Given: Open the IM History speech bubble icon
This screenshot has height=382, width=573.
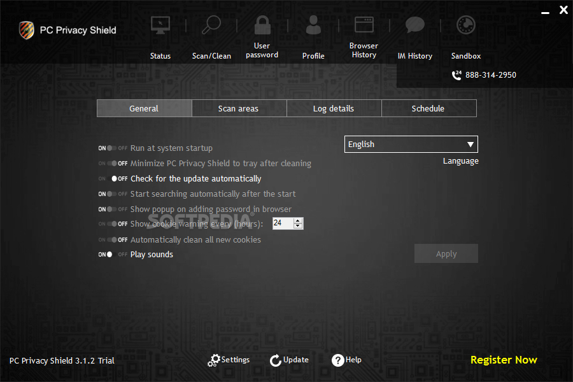Looking at the screenshot, I should [x=414, y=25].
